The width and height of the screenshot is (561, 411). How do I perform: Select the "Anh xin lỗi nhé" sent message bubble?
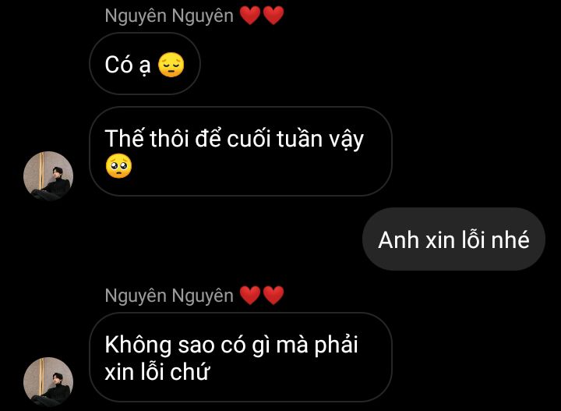[453, 239]
